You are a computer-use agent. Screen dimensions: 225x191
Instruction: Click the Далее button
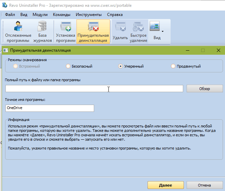pyautogui.click(x=166, y=185)
